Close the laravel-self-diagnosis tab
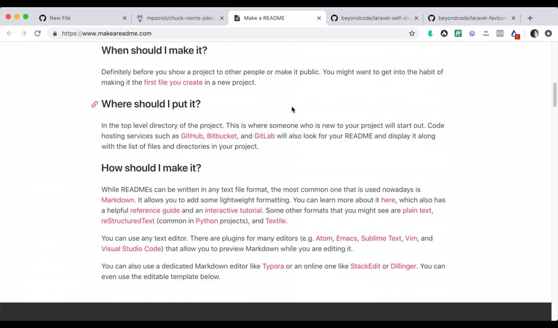The width and height of the screenshot is (558, 328). point(416,18)
